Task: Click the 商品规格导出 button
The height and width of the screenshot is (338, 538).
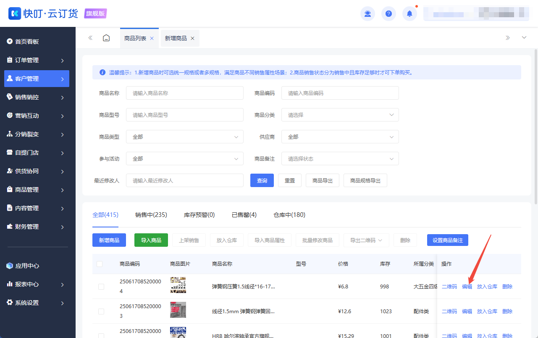Action: [x=365, y=180]
